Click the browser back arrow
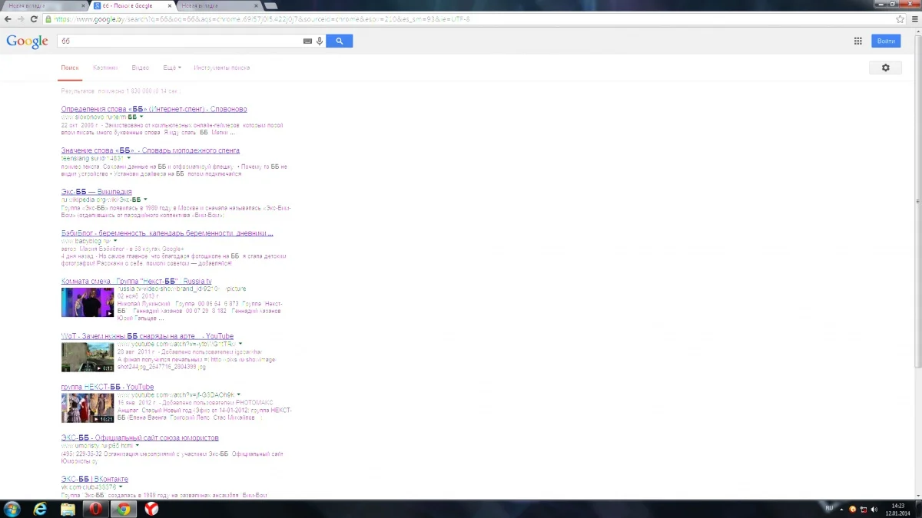 point(8,18)
